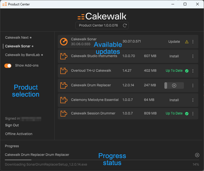Click the Signed in account text

click(23, 119)
